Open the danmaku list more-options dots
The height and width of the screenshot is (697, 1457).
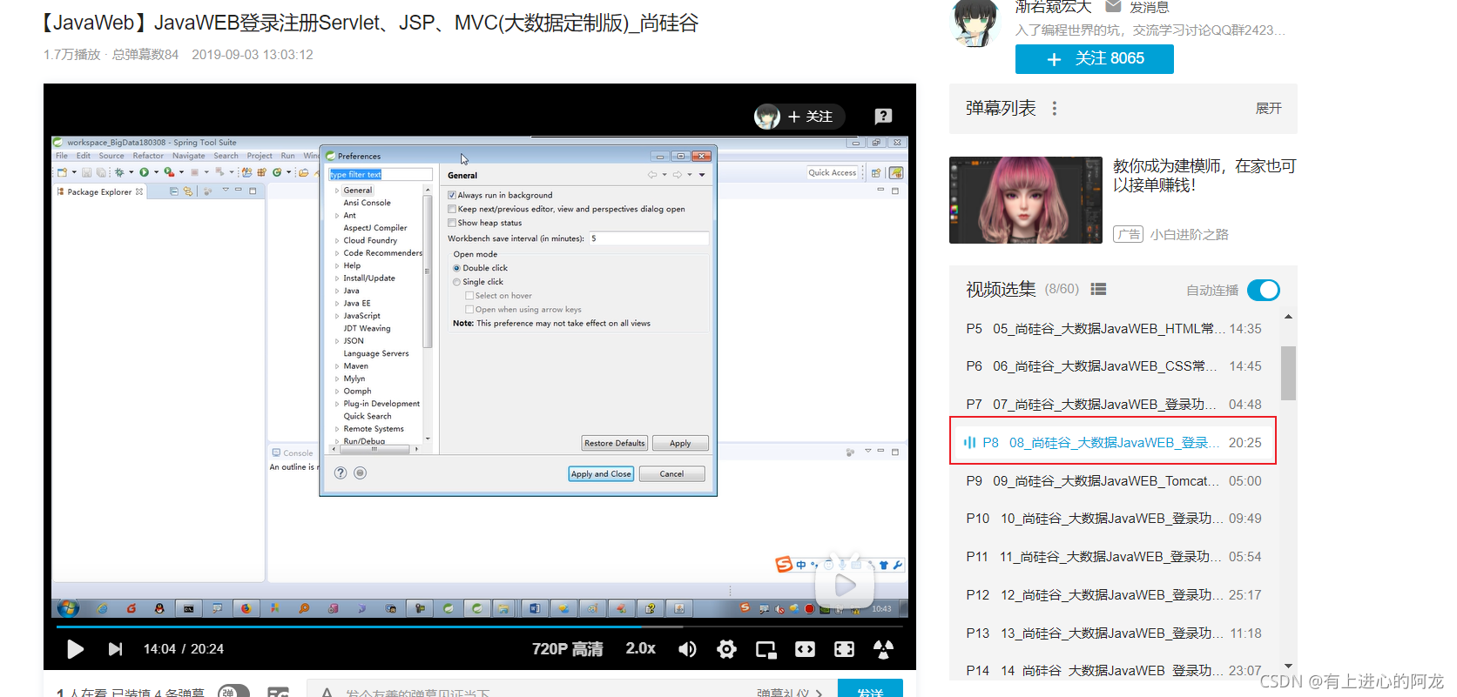click(x=1055, y=109)
